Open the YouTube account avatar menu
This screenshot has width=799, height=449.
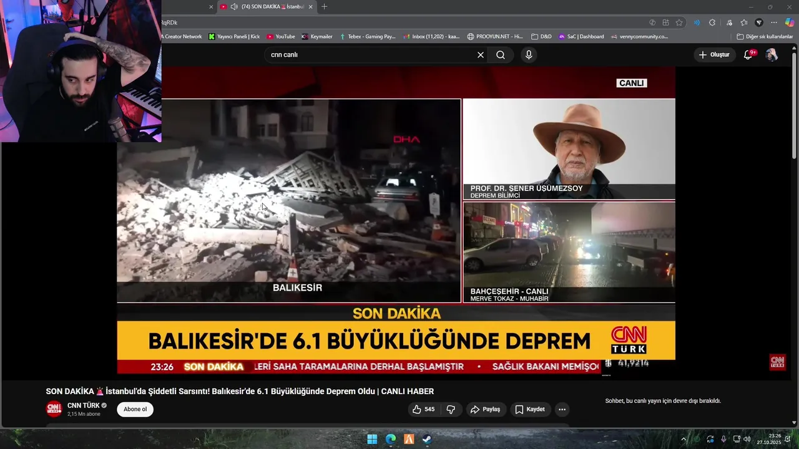click(772, 55)
